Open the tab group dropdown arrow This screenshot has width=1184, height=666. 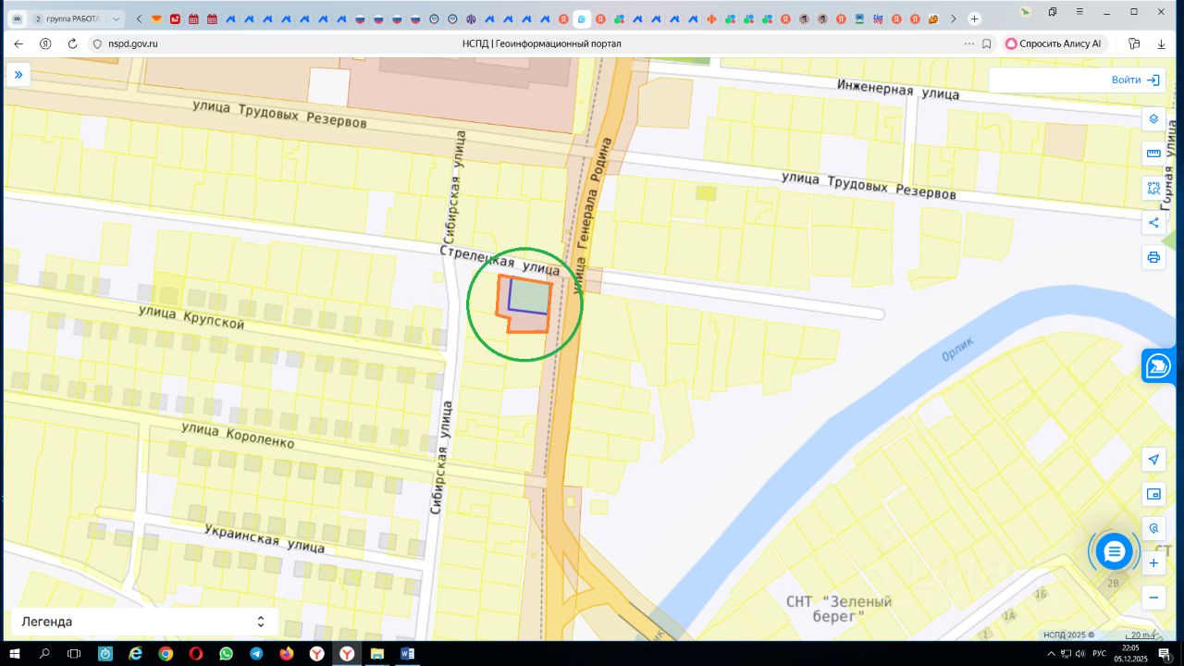click(x=117, y=18)
